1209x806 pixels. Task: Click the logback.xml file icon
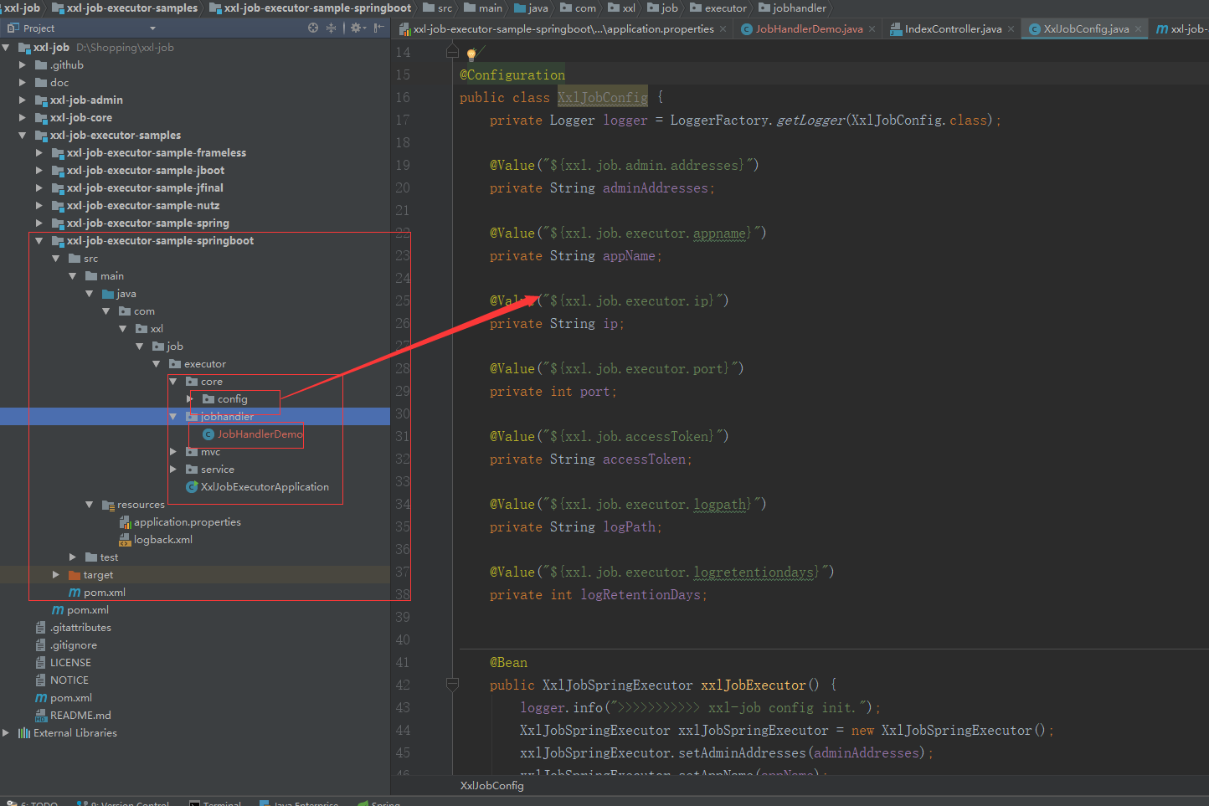click(x=125, y=540)
